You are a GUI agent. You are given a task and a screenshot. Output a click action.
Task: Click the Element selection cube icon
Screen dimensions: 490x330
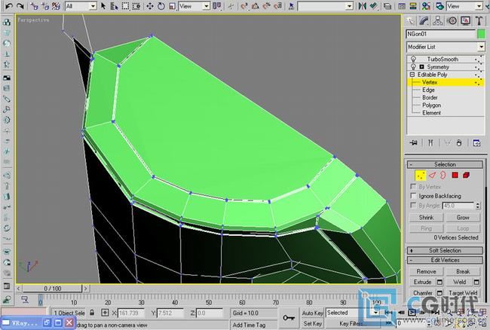(x=466, y=175)
